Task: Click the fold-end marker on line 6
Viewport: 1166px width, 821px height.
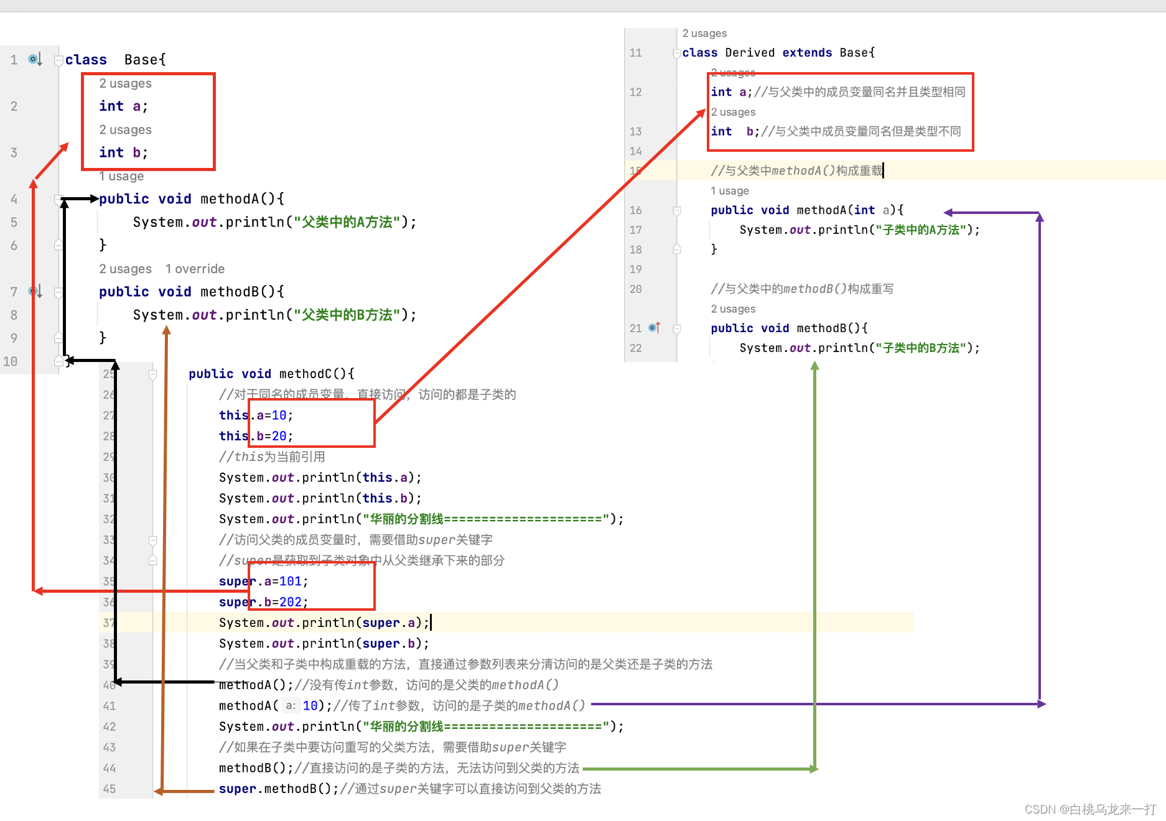Action: click(58, 245)
